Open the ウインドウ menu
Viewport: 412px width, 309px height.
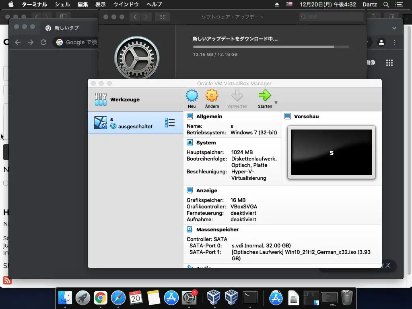[126, 4]
